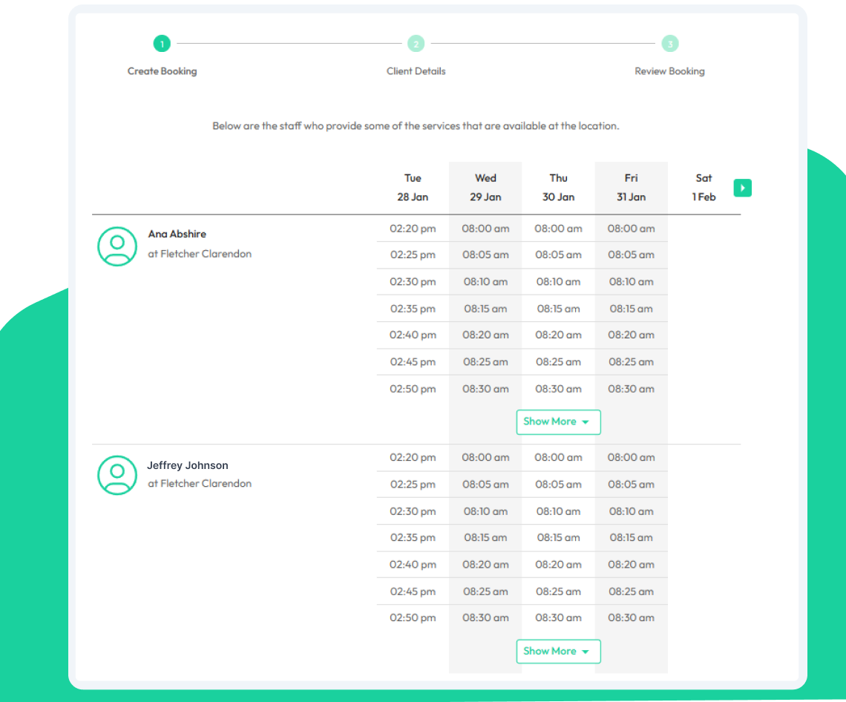
Task: Expand Show More under Ana Abshire
Action: point(558,422)
